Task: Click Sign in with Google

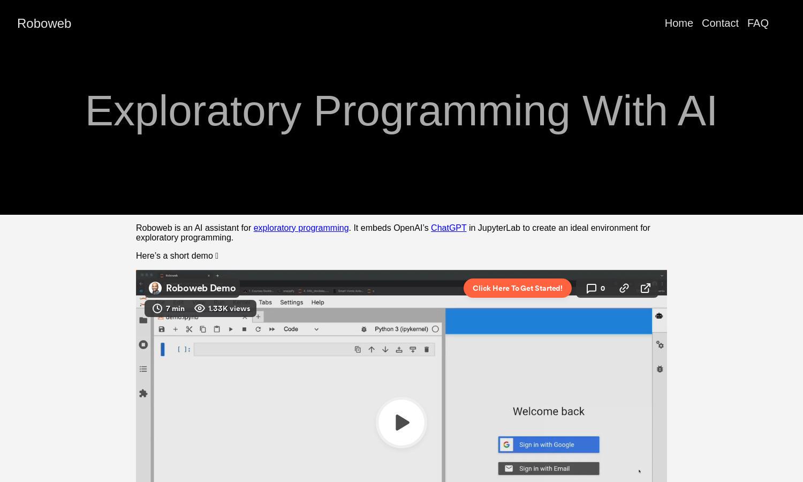Action: tap(549, 445)
